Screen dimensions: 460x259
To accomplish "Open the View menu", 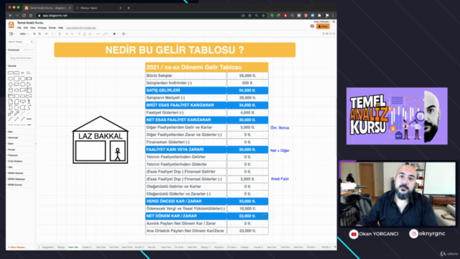I will point(32,27).
